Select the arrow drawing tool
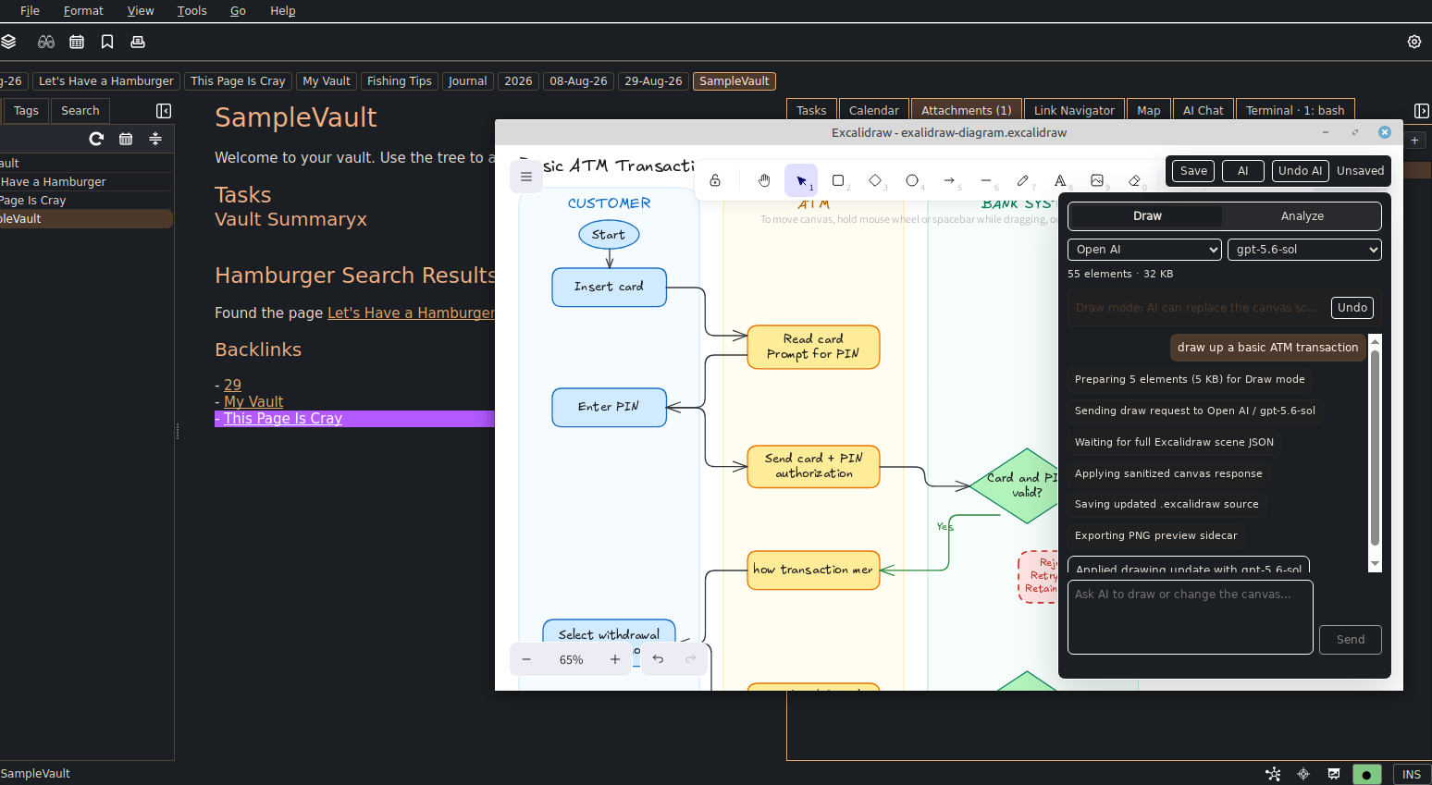This screenshot has width=1432, height=785. 949,180
